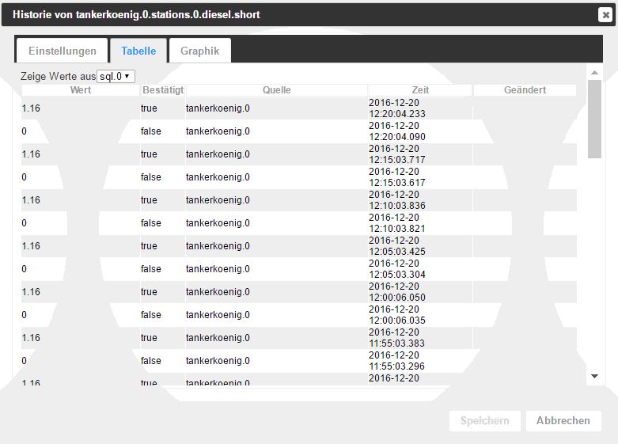Screen dimensions: 618x444
Task: Click the Quelle column header
Action: (277, 90)
